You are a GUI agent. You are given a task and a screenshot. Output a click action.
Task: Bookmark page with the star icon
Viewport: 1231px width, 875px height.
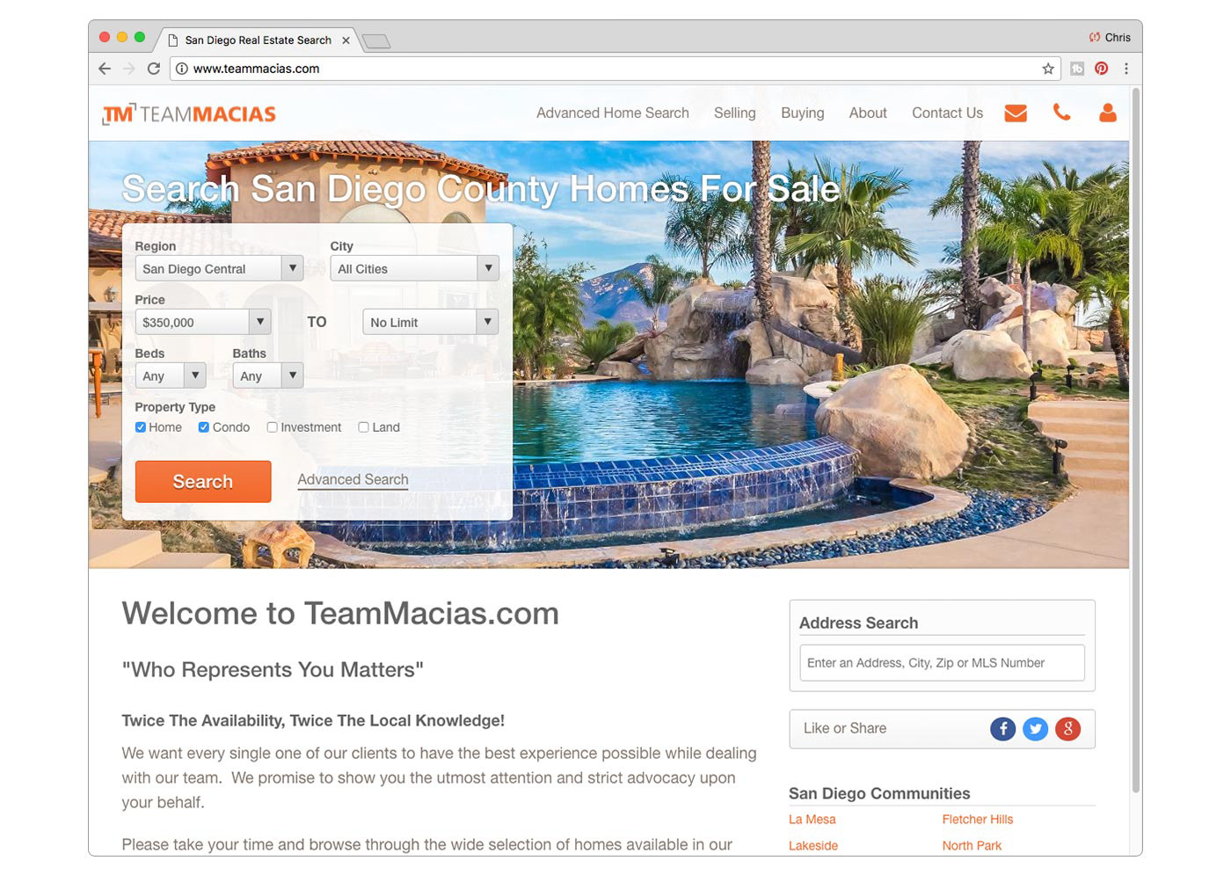coord(1048,69)
